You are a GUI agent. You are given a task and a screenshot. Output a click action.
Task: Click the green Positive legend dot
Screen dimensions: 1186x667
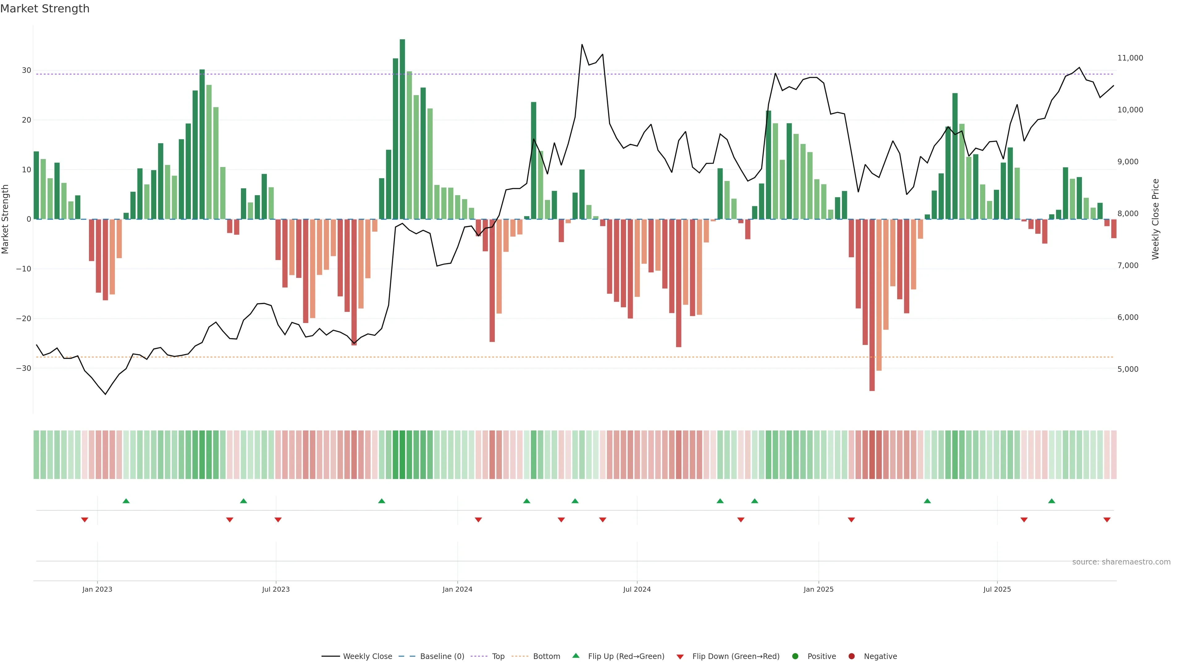(795, 657)
